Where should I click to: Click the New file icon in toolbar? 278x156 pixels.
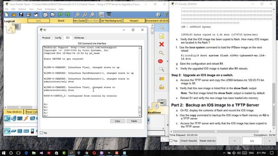(x=7, y=15)
